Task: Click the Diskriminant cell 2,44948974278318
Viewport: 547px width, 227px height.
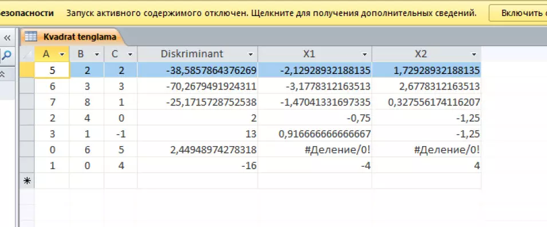Action: (x=198, y=150)
